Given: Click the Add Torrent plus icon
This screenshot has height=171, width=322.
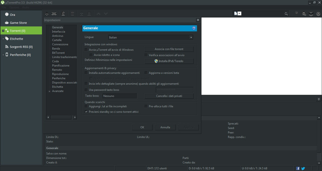Looking at the screenshot, I should tap(47, 14).
